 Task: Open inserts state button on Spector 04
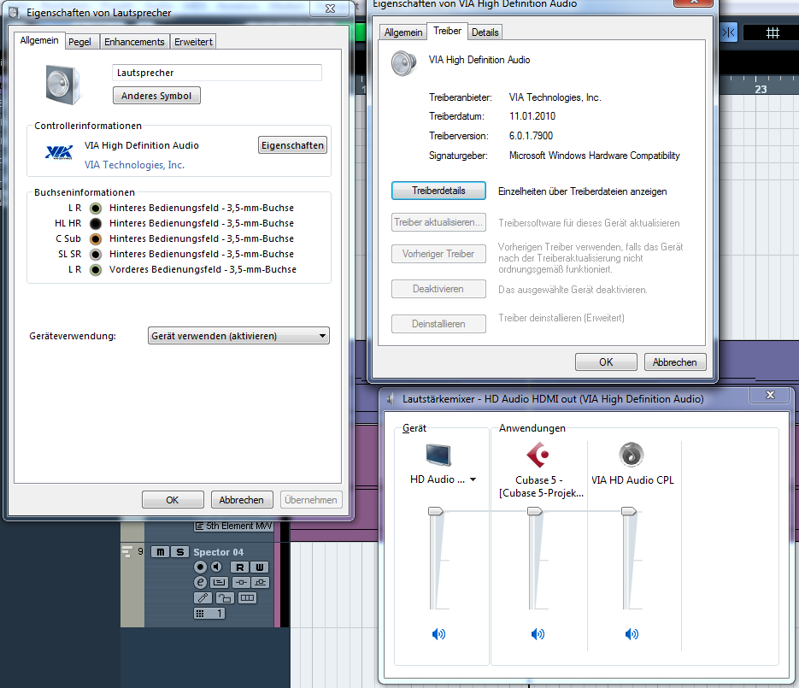241,583
